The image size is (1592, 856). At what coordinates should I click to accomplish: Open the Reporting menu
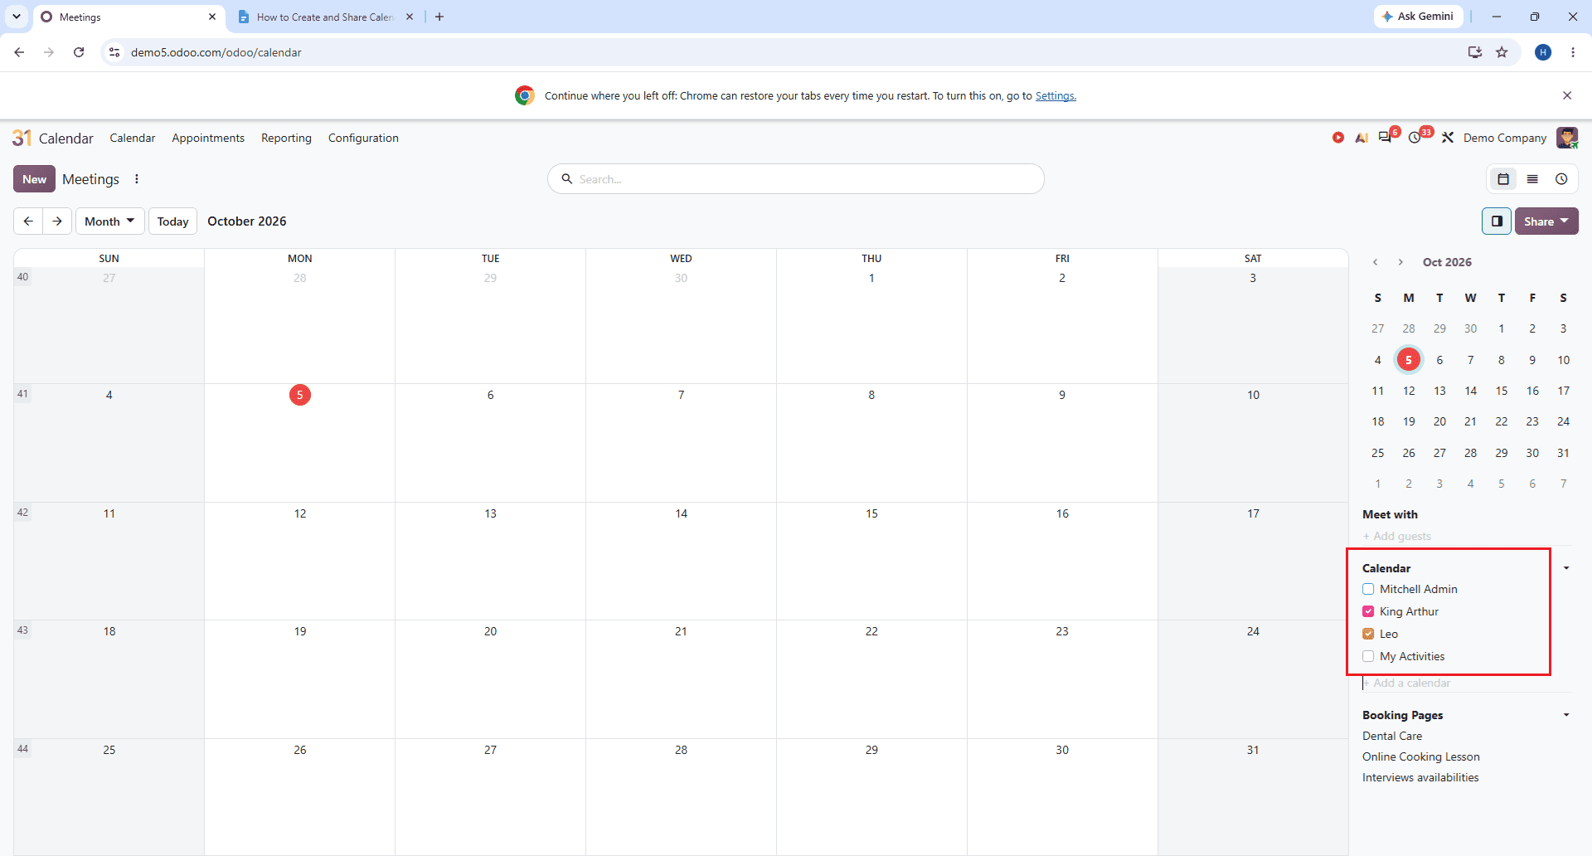286,138
